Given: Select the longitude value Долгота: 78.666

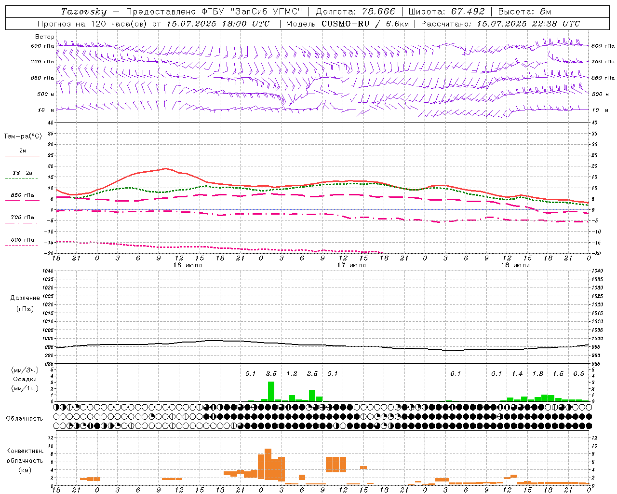Looking at the screenshot, I should point(355,12).
